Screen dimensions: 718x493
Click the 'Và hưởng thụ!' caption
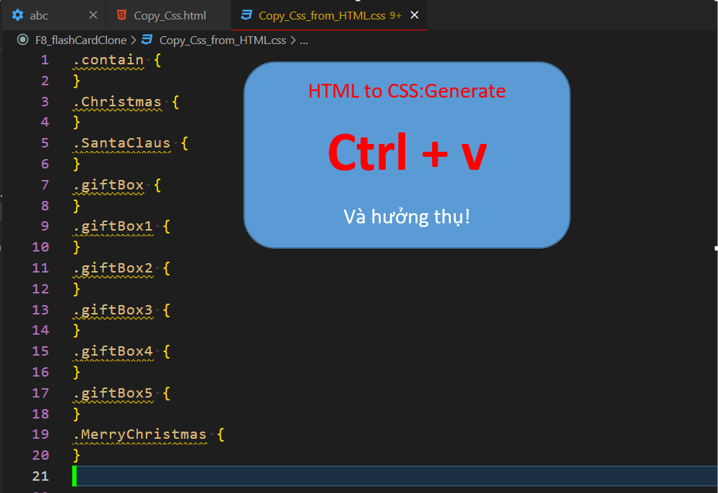point(407,216)
